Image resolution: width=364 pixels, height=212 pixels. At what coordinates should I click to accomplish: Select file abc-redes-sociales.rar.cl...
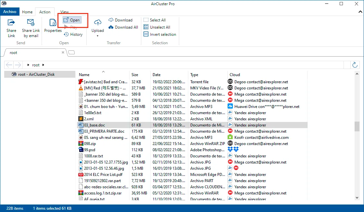click(x=106, y=187)
